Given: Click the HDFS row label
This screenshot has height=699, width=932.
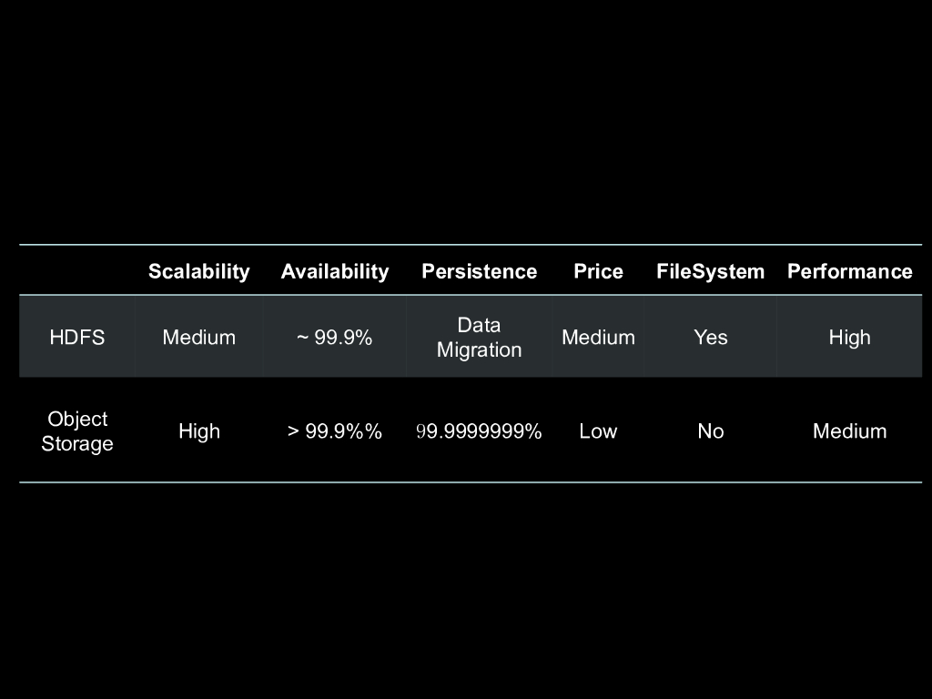Looking at the screenshot, I should [x=77, y=338].
